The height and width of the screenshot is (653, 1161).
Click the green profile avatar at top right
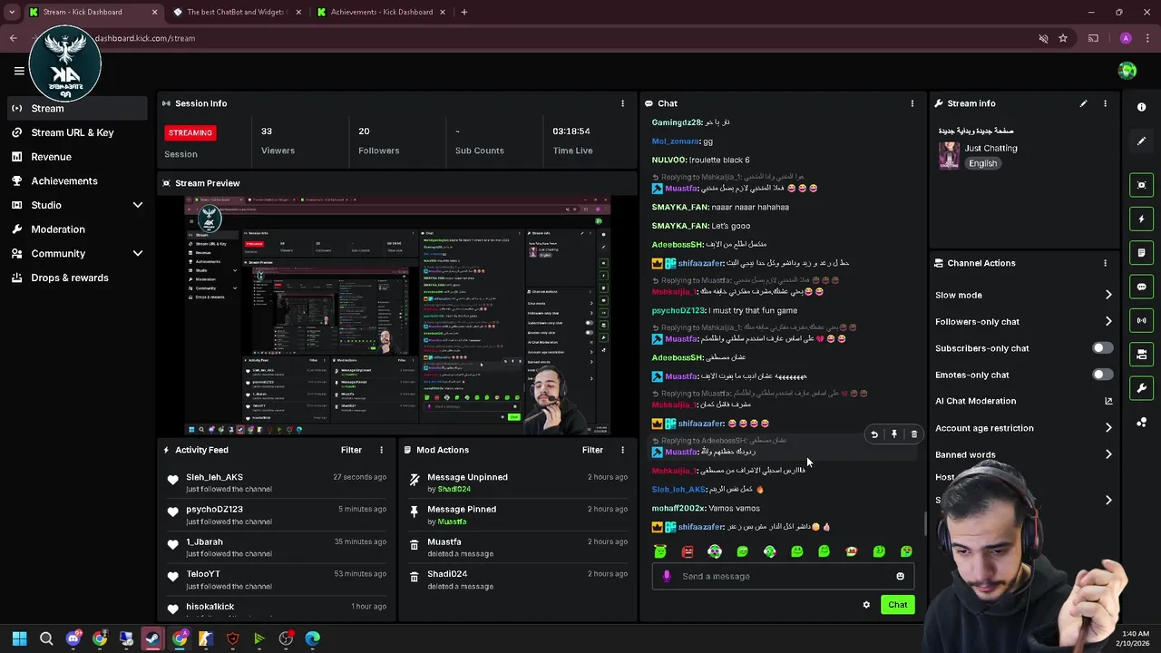[x=1127, y=71]
